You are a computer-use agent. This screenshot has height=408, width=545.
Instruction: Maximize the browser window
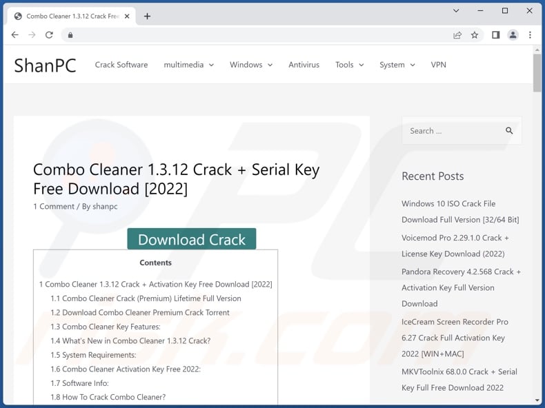505,11
